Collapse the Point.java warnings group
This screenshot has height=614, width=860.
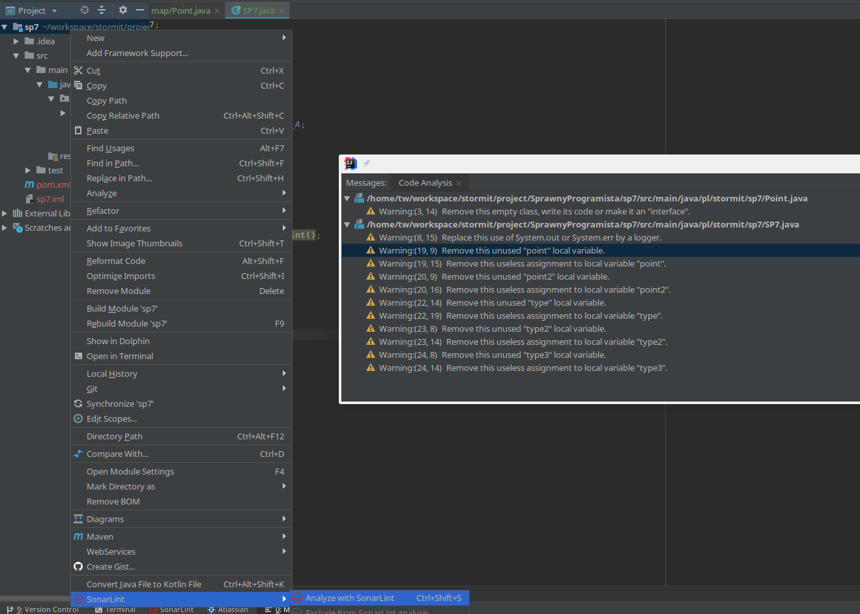(347, 199)
